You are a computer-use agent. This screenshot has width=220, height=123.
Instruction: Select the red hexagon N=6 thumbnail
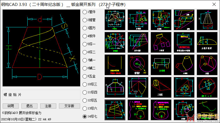pyautogui.click(x=207, y=87)
